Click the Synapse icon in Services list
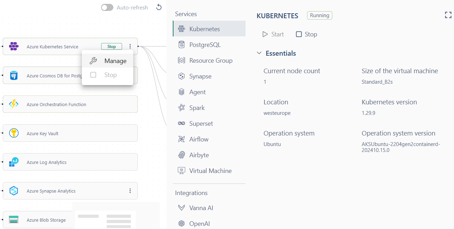The image size is (454, 229). pos(182,76)
